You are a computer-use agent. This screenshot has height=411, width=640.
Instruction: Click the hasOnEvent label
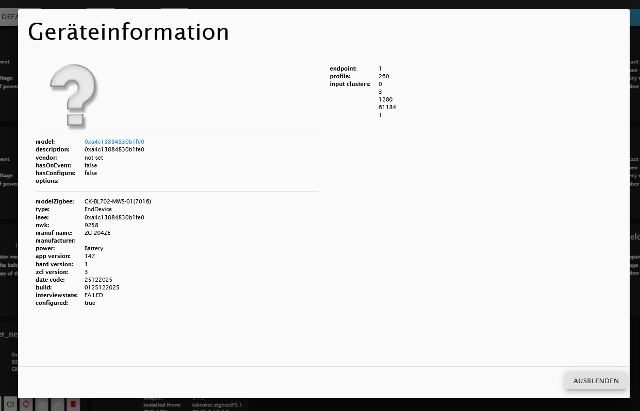[53, 165]
